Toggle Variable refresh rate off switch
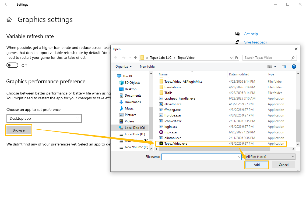Screen dimensions: 306x197 pos(12,65)
